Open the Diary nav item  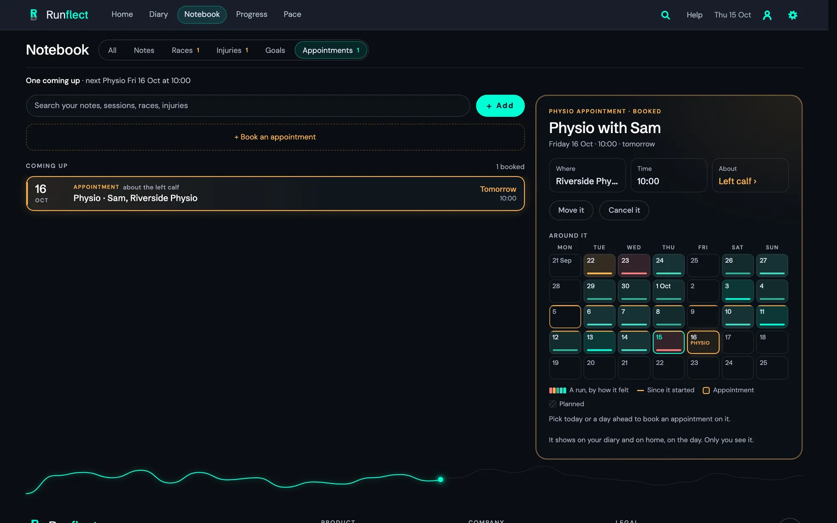pyautogui.click(x=159, y=14)
